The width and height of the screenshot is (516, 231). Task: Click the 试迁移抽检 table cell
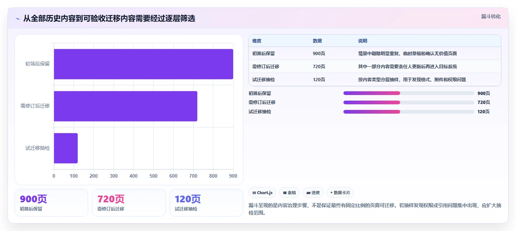(263, 80)
